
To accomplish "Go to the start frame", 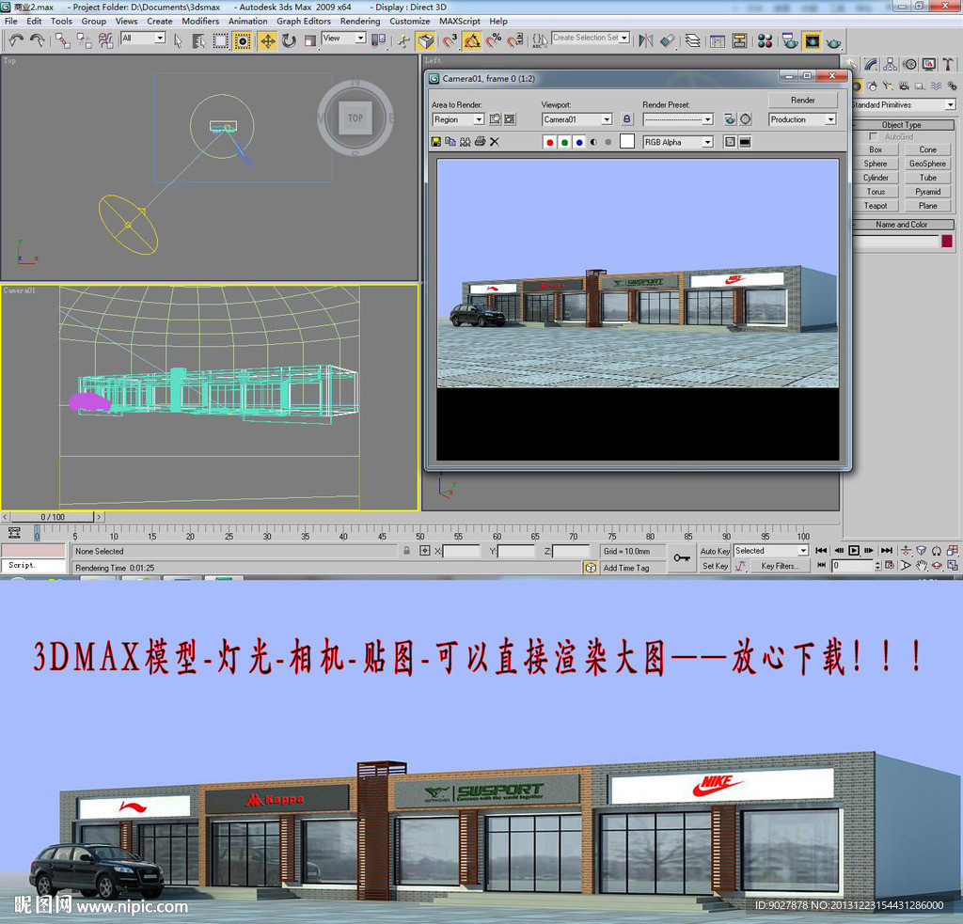I will [821, 551].
